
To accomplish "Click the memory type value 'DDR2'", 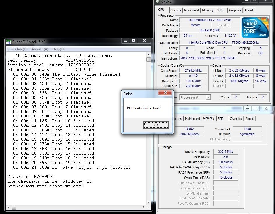I will click(x=190, y=129).
